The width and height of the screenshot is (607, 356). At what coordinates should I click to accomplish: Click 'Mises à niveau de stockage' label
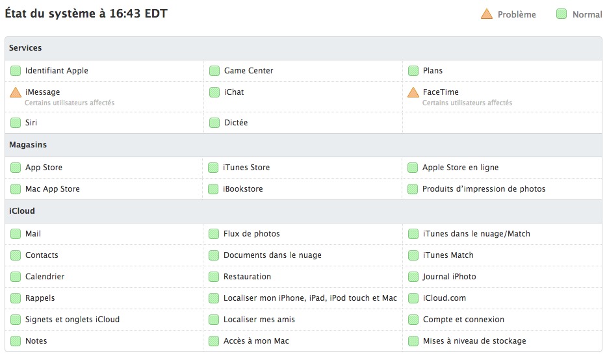coord(474,341)
